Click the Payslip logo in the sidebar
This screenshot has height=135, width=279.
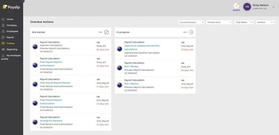tap(11, 7)
